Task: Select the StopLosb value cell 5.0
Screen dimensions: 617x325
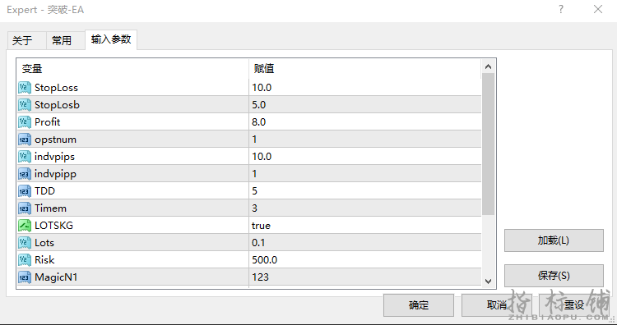Action: click(x=365, y=105)
